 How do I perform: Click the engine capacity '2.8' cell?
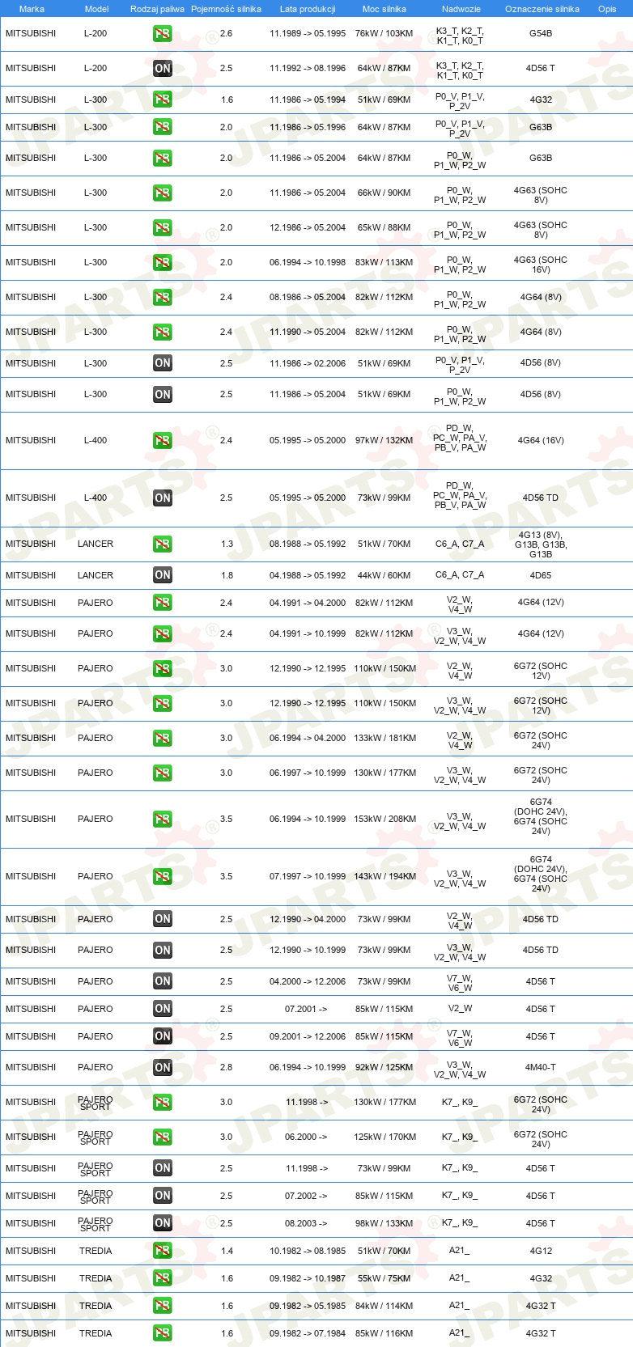tap(227, 1068)
